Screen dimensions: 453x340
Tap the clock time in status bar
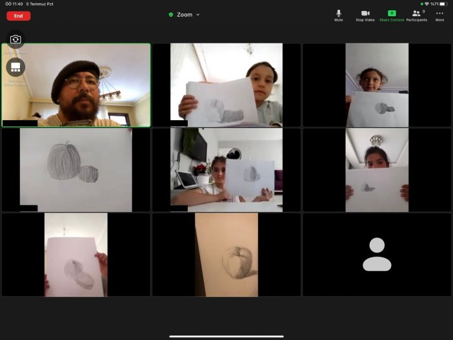14,4
